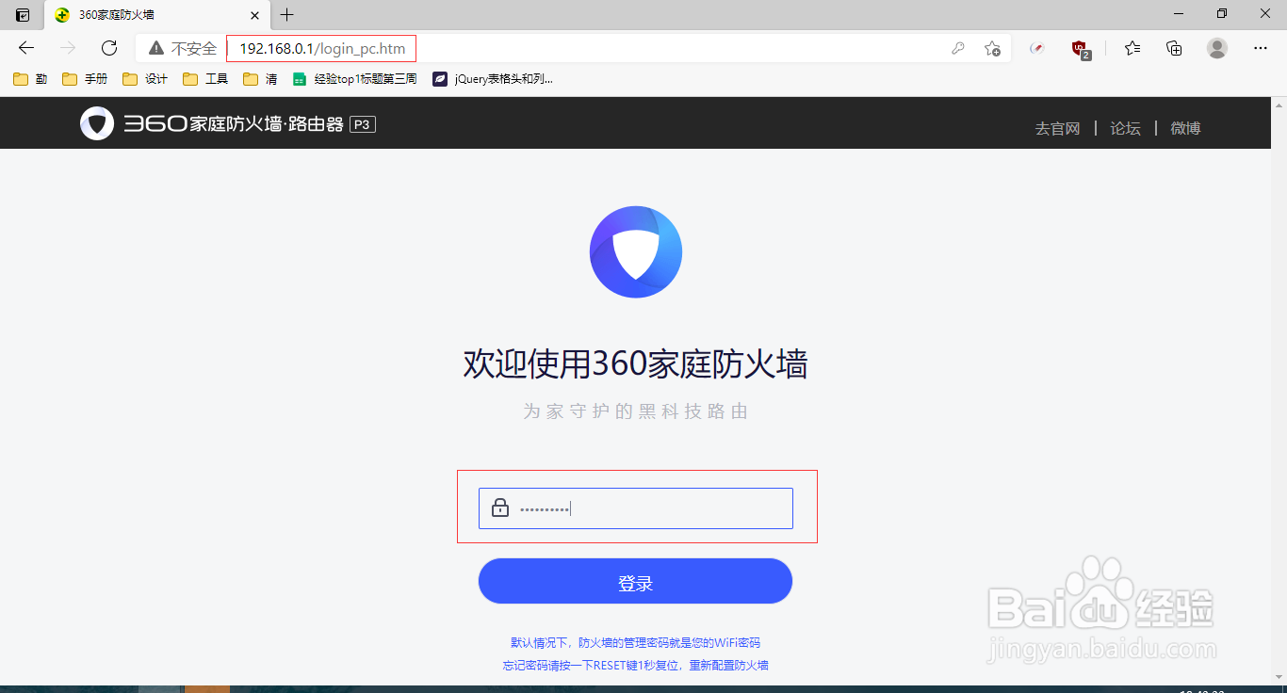Click the lock icon in password field
1287x693 pixels.
click(x=500, y=508)
